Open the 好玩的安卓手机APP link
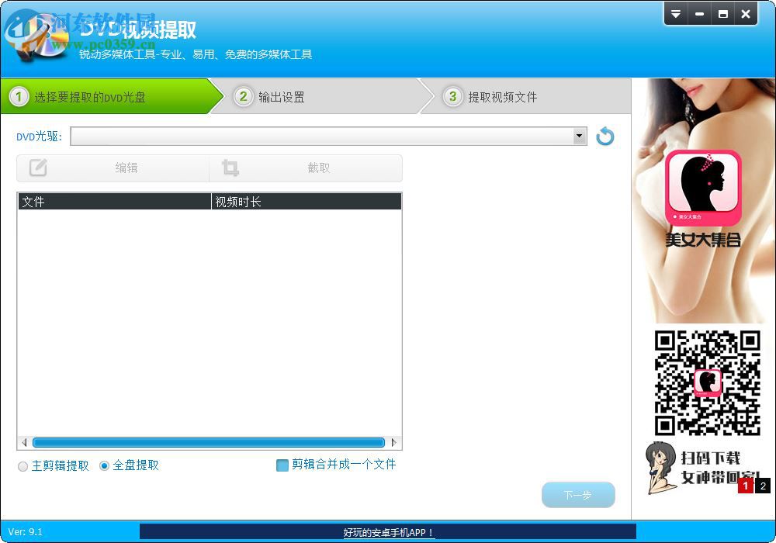The height and width of the screenshot is (543, 776). (x=387, y=533)
